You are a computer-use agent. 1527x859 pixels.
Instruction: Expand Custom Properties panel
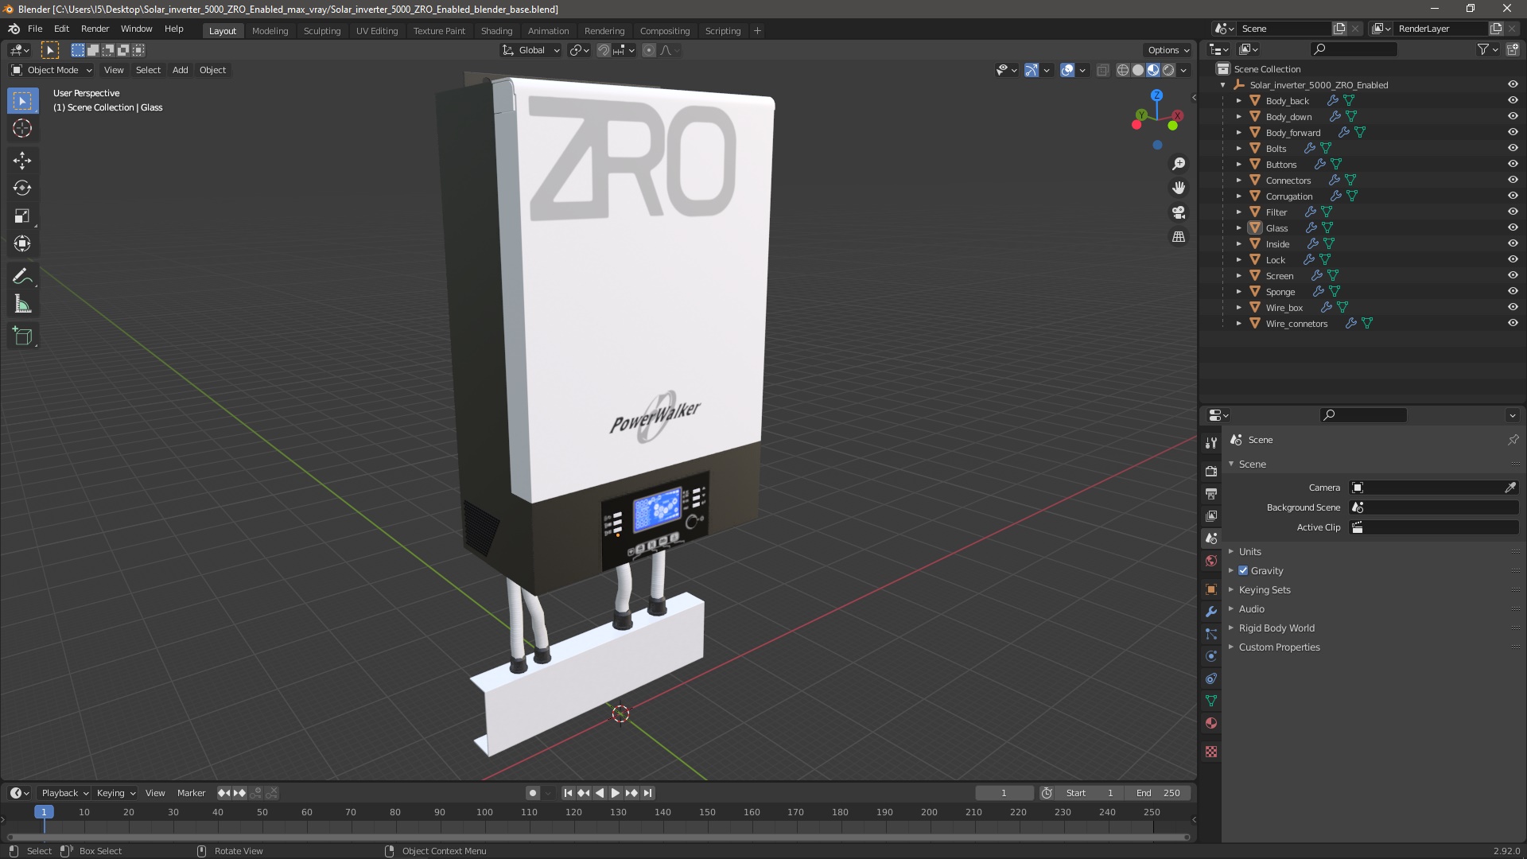point(1279,647)
